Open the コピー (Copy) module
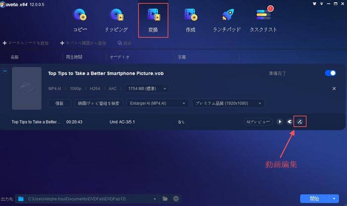Image resolution: width=347 pixels, height=206 pixels. [80, 20]
